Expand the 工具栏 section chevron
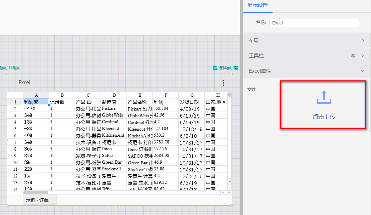The width and height of the screenshot is (371, 215). point(362,56)
